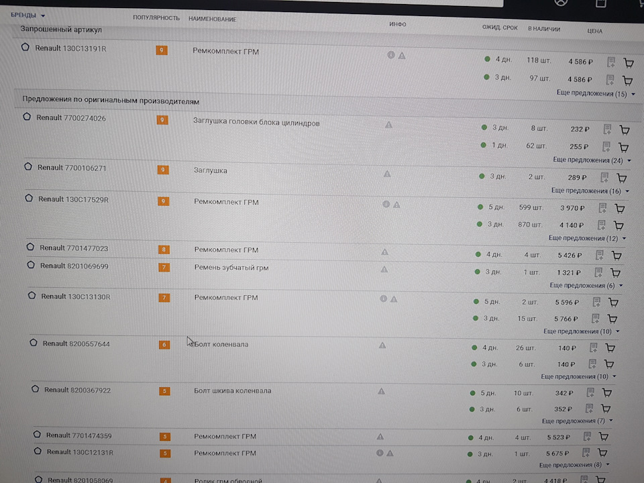This screenshot has height=483, width=644.
Task: Expand Еще предложения (12)
Action: point(588,238)
